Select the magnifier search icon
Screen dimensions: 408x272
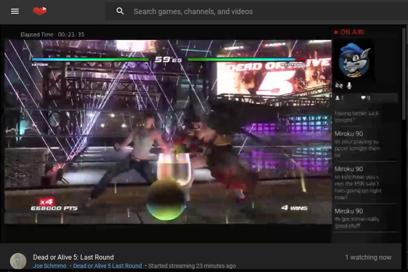[120, 11]
